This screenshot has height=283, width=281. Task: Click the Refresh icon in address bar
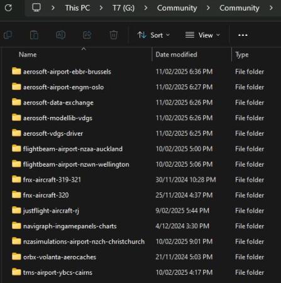pos(8,8)
